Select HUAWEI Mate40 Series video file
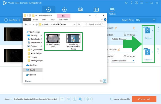 point(53,41)
